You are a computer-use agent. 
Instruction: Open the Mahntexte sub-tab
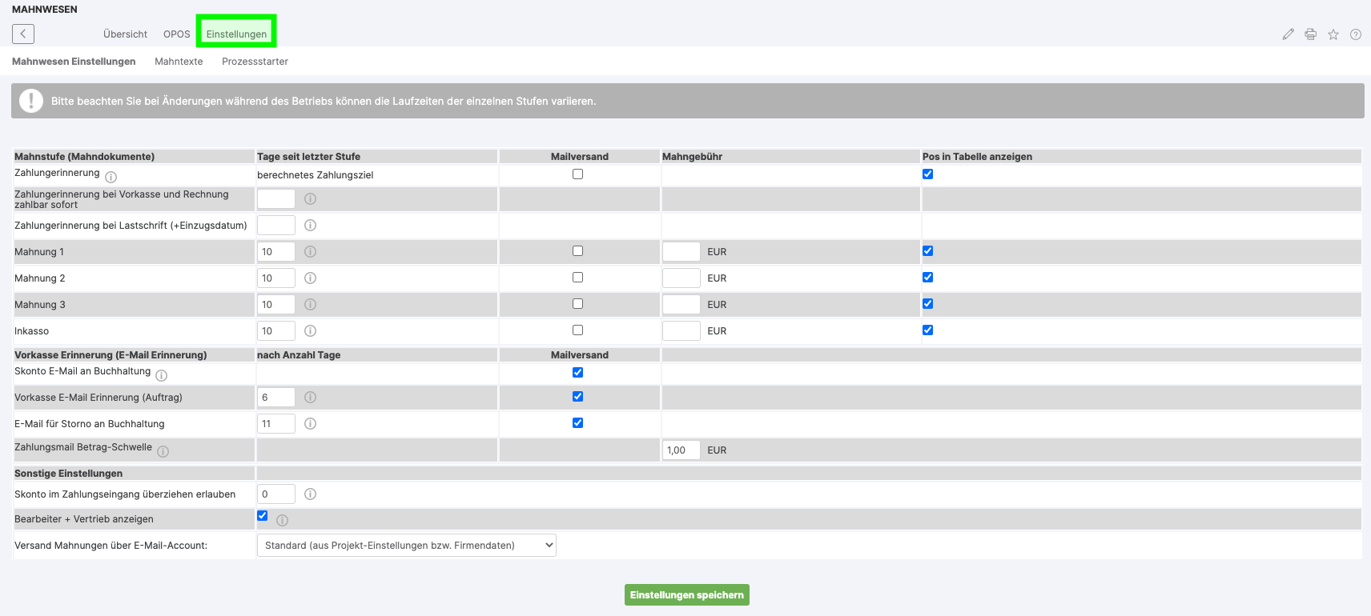[179, 62]
